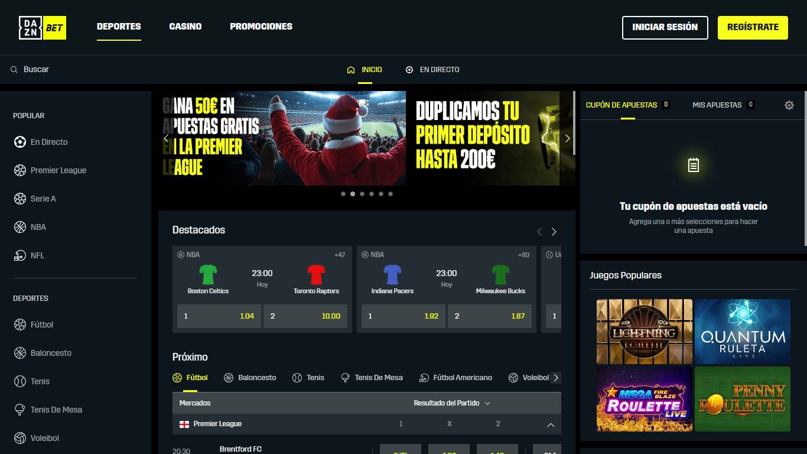The height and width of the screenshot is (454, 807).
Task: Bet on Milwaukee Bucks at 1.87
Action: (x=490, y=316)
